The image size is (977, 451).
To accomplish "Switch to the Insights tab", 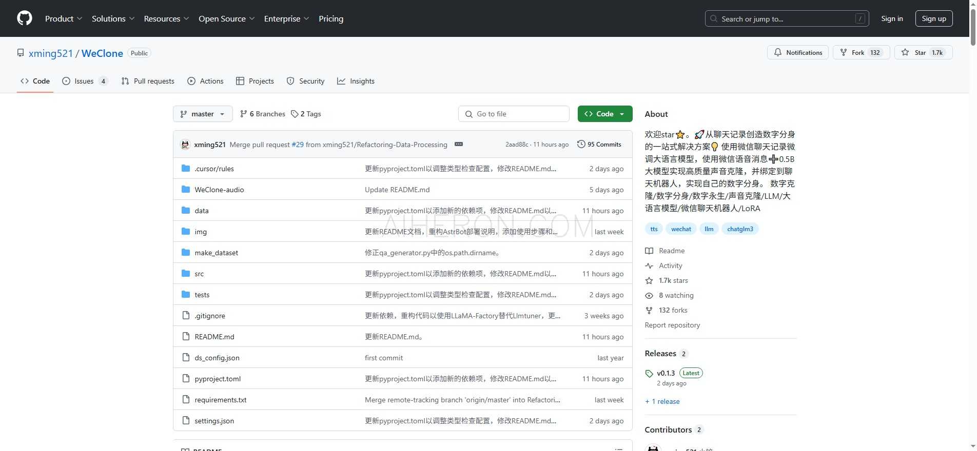I will click(356, 81).
